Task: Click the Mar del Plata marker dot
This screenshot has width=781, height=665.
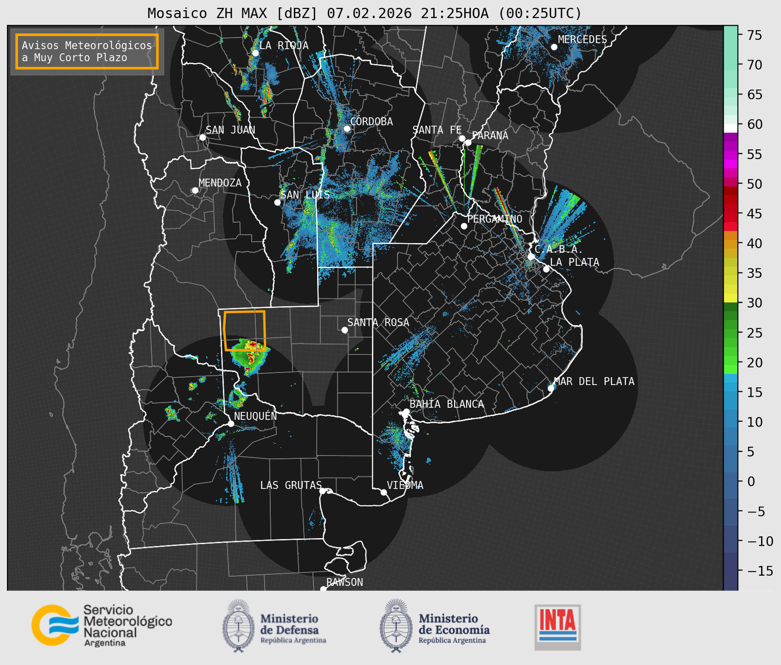Action: pos(551,388)
